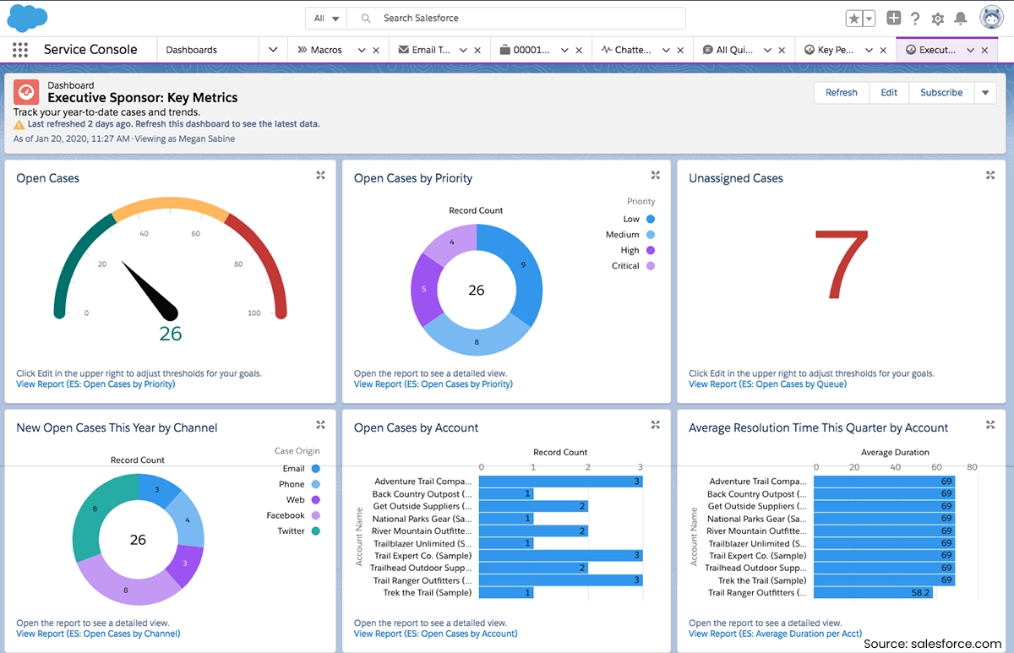Open View Report under the Open Cases by Priority donut
The height and width of the screenshot is (653, 1014).
pos(433,384)
